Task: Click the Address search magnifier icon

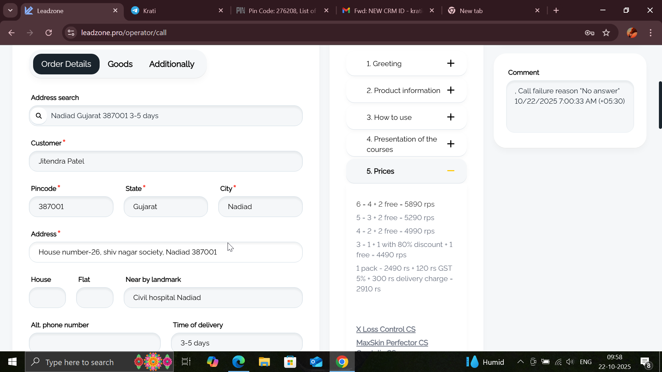Action: click(x=39, y=116)
